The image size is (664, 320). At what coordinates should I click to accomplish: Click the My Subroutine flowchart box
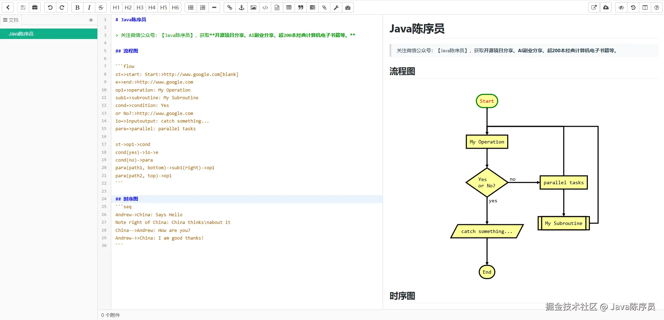(563, 223)
